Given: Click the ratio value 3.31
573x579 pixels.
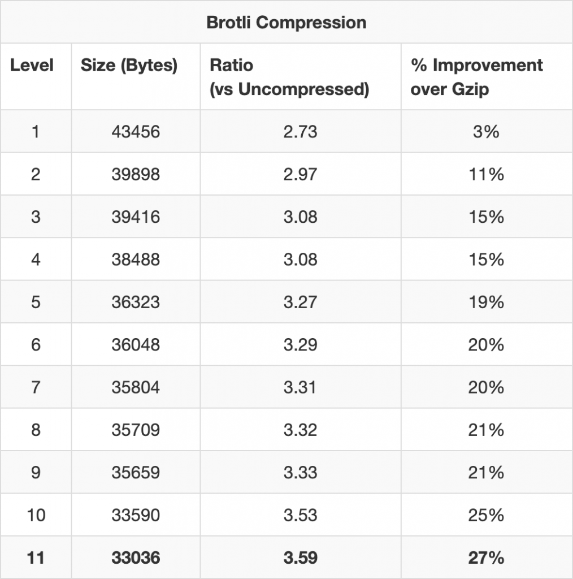Looking at the screenshot, I should click(300, 387).
